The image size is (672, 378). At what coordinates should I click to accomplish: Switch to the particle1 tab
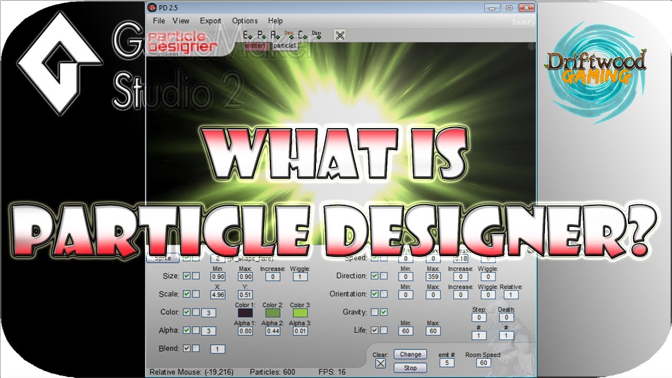pos(285,46)
